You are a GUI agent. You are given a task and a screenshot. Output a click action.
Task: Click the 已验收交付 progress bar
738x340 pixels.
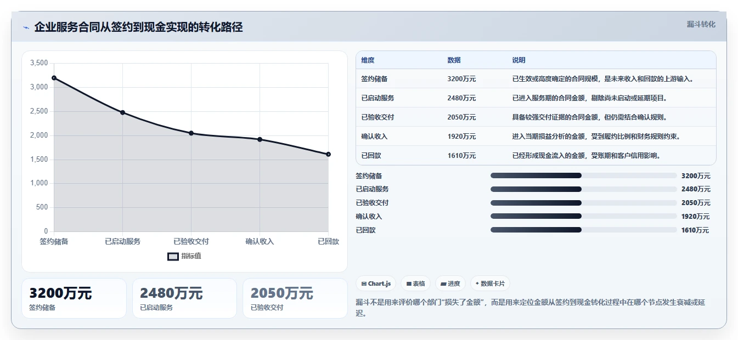click(584, 203)
